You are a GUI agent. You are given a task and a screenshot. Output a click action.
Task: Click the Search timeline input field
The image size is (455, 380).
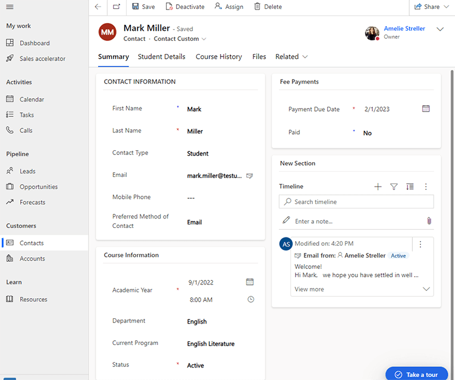pyautogui.click(x=357, y=202)
